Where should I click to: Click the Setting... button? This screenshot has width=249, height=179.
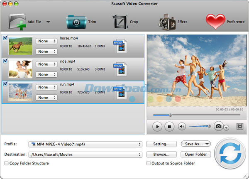161,144
